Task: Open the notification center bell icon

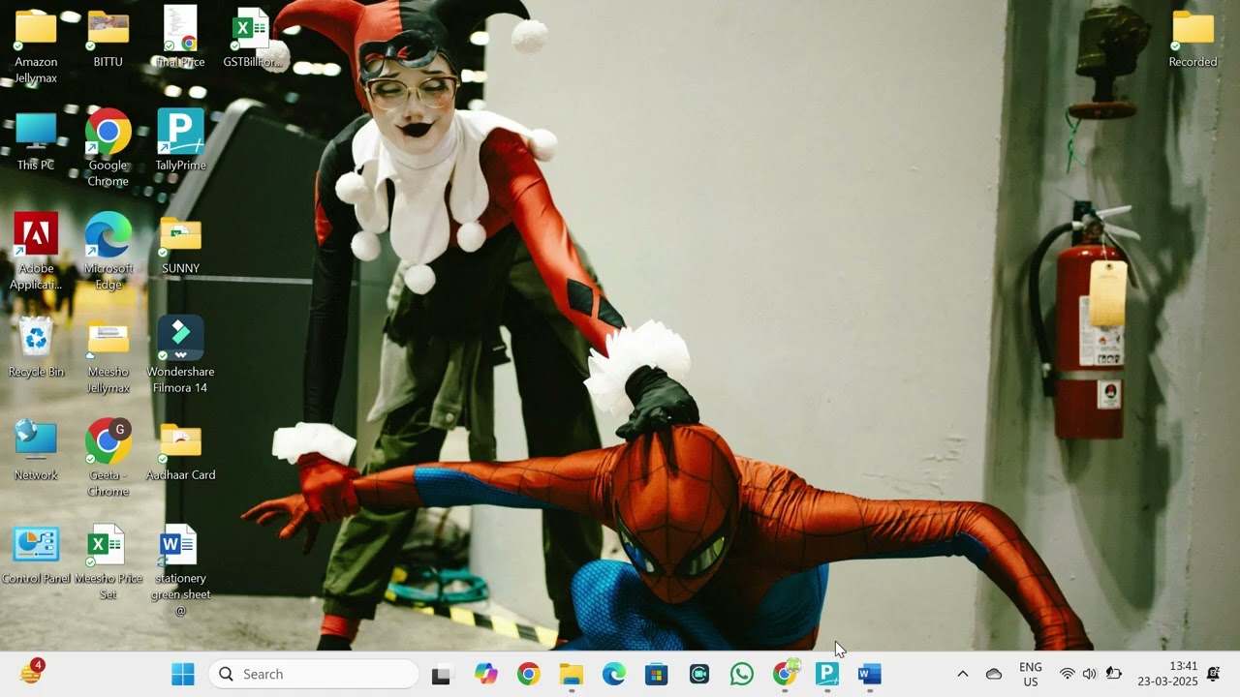Action: pyautogui.click(x=1213, y=674)
